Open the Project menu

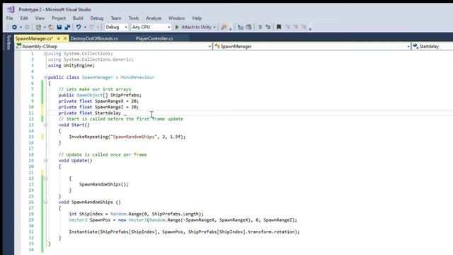(59, 18)
